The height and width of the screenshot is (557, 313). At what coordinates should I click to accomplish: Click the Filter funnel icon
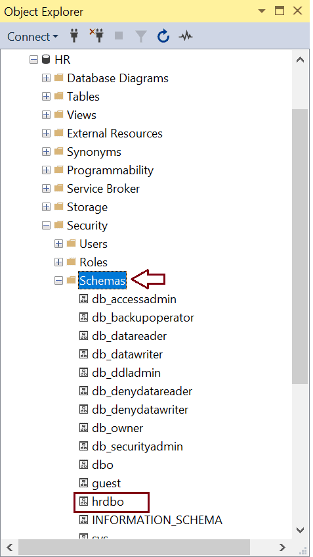(140, 36)
